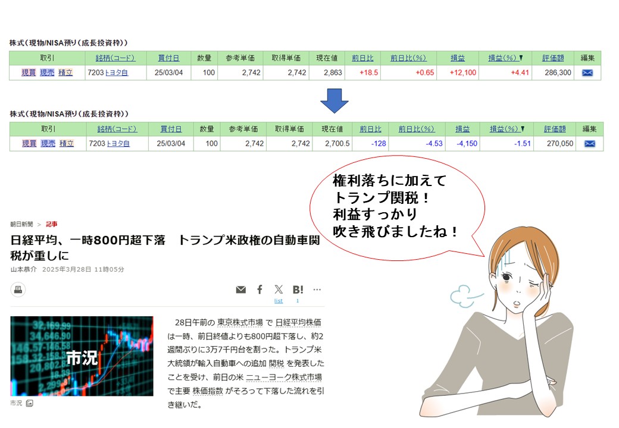Sort by 損益(%) in the table showing -4,150
This screenshot has width=619, height=428.
point(507,129)
